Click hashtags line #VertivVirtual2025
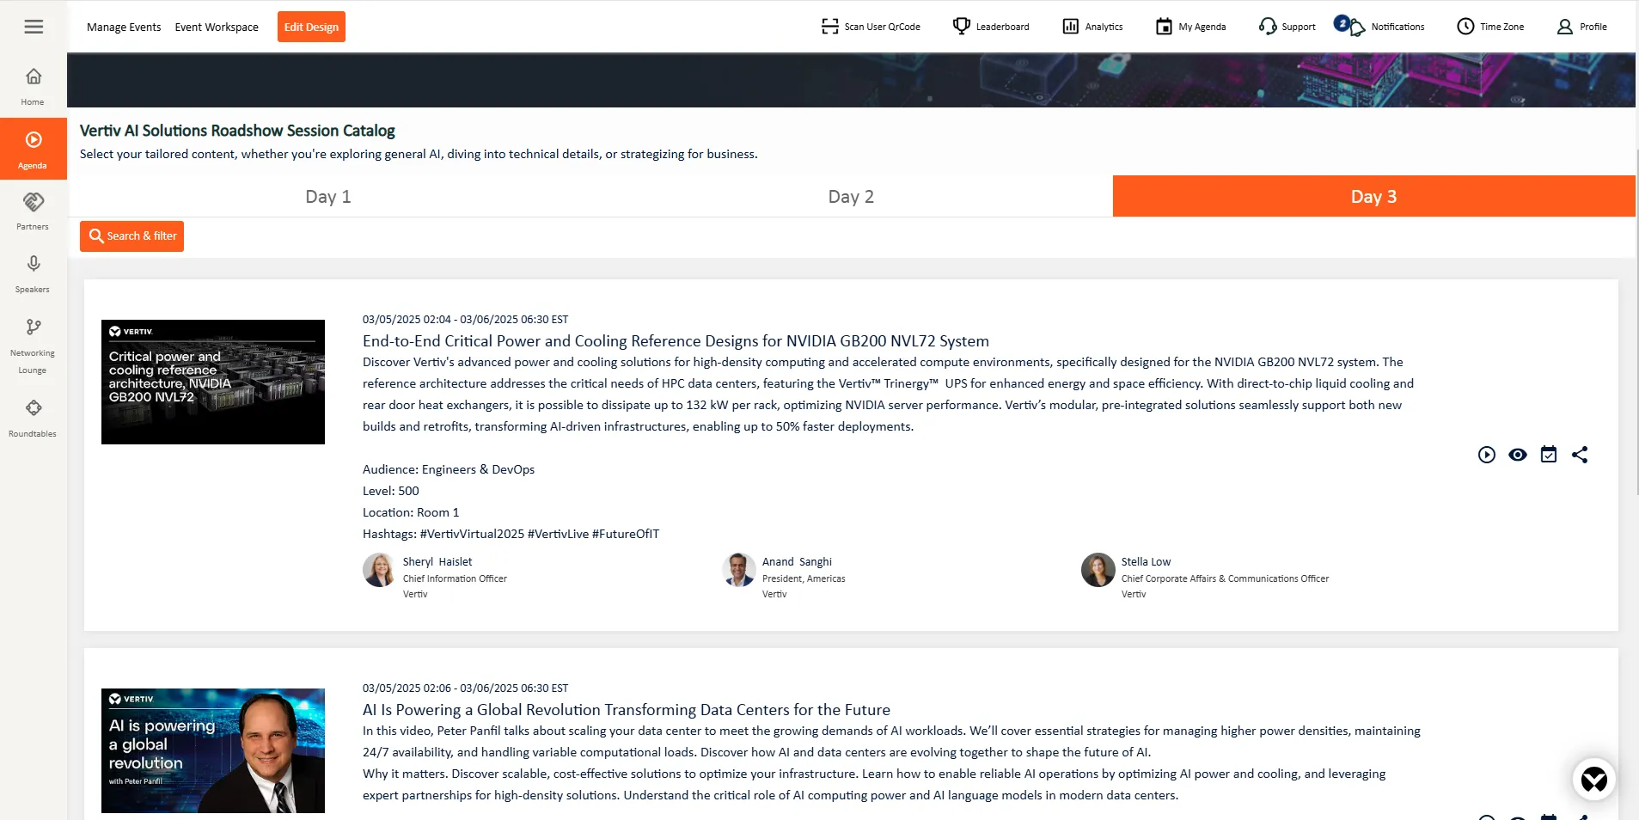 pyautogui.click(x=511, y=534)
